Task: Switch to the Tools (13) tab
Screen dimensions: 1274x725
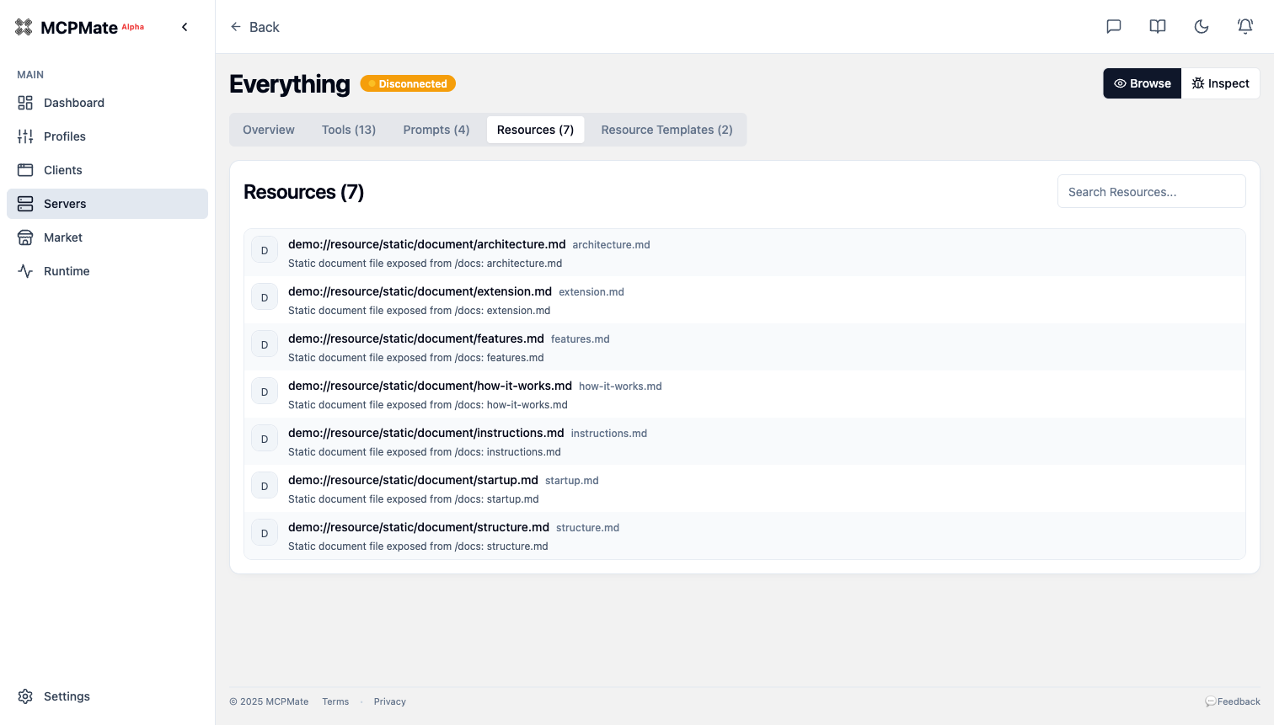Action: tap(349, 130)
